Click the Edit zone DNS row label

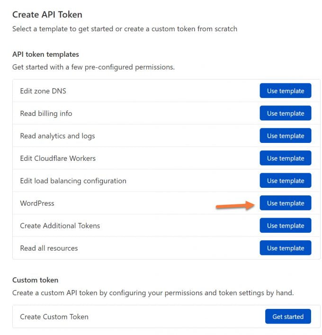click(43, 91)
